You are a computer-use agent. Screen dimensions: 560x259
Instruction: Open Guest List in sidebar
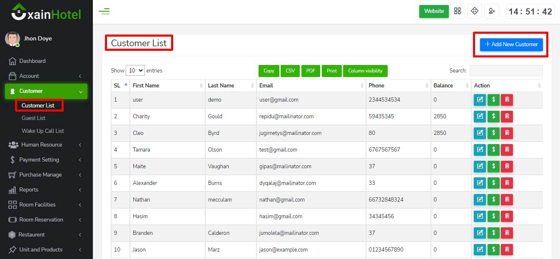tap(34, 118)
